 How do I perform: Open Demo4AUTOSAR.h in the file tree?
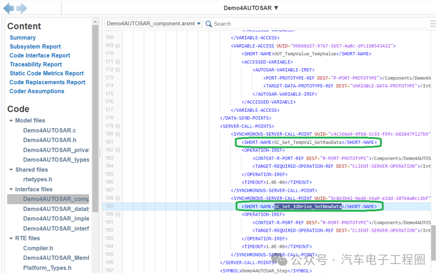tap(50, 140)
